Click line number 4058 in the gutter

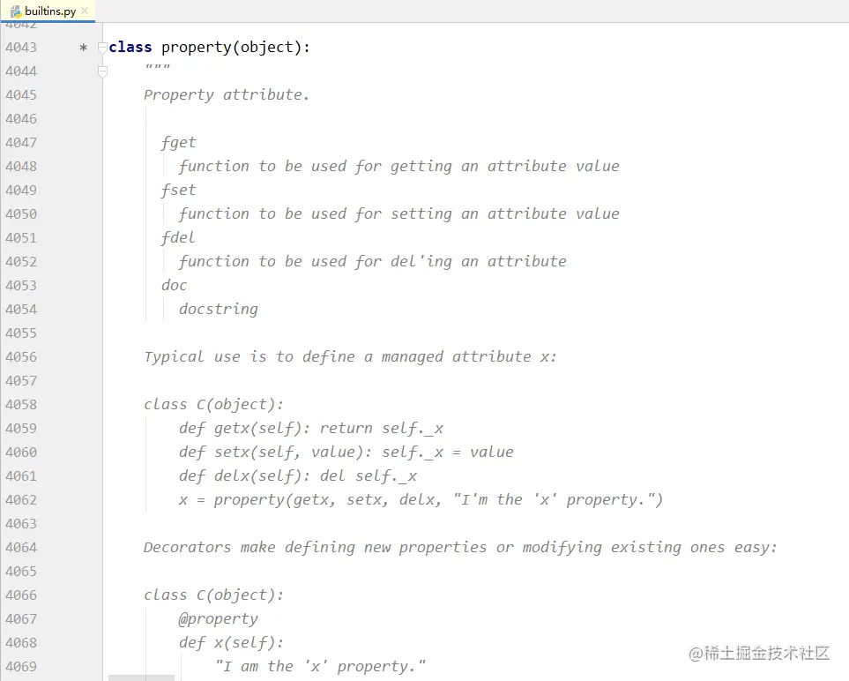point(21,405)
